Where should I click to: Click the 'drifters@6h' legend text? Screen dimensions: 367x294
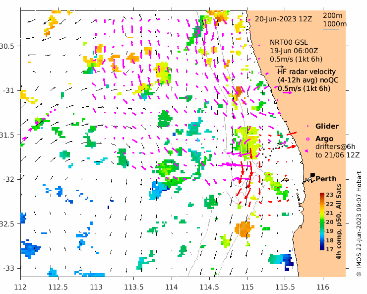coord(335,147)
